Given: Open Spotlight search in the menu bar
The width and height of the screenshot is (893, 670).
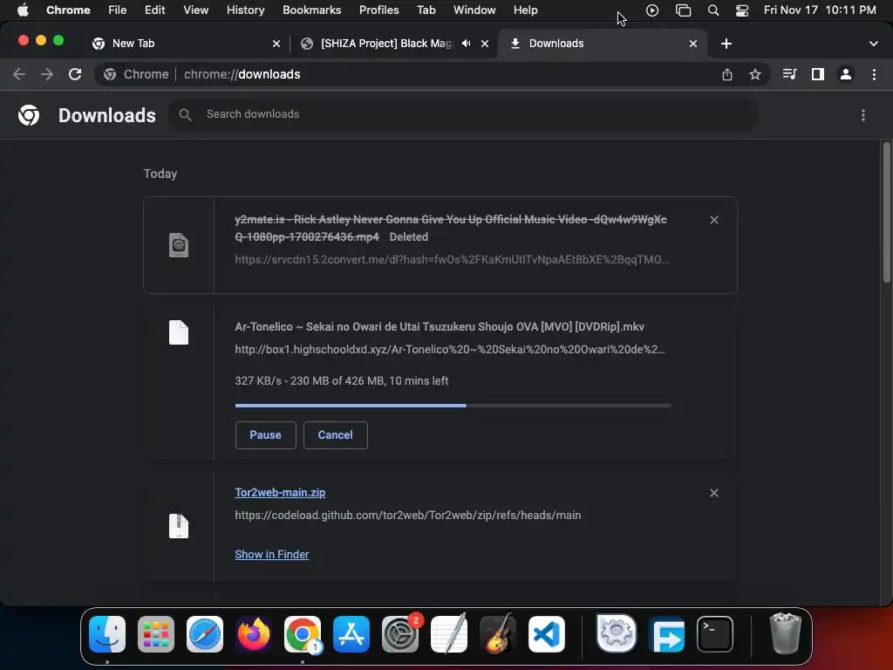Looking at the screenshot, I should tap(713, 10).
